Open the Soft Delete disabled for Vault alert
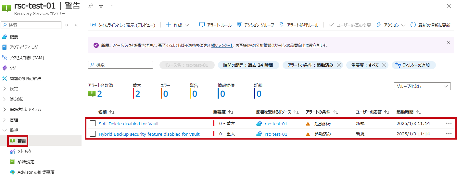The image size is (457, 177). coord(129,124)
